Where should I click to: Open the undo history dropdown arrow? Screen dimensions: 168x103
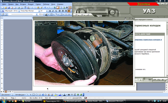pos(47,7)
